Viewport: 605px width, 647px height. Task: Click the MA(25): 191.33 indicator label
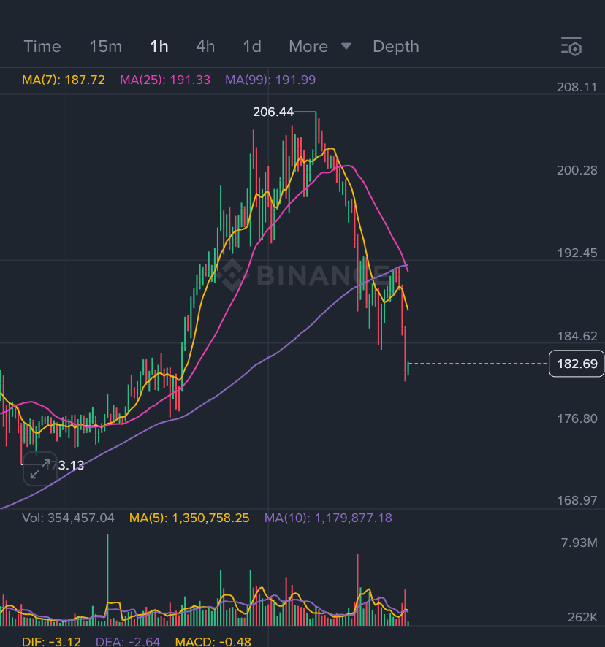[165, 80]
